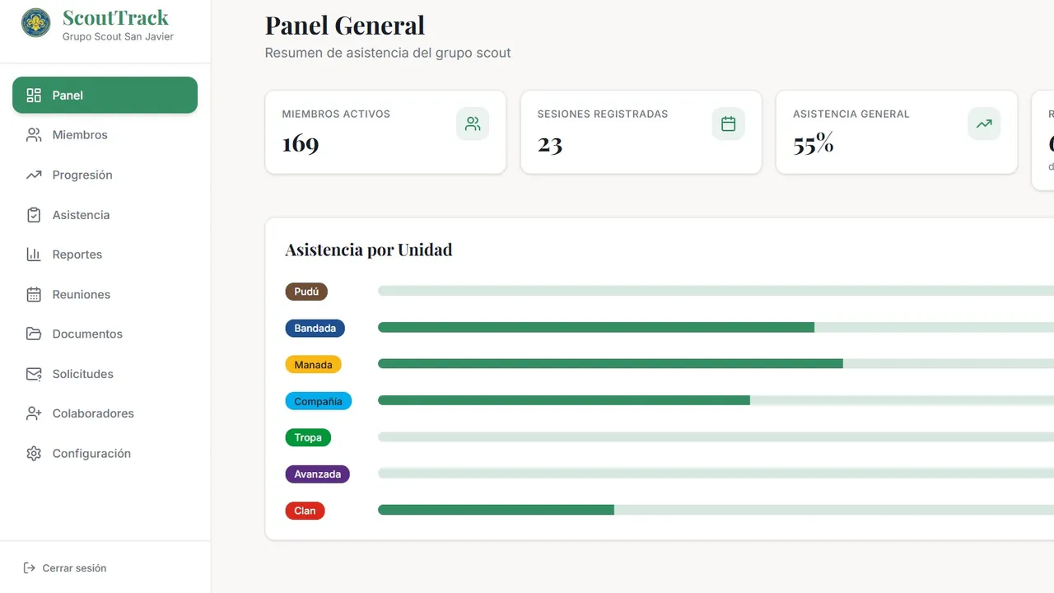This screenshot has height=593, width=1054.
Task: Click the Solicitudes envelope icon
Action: (34, 374)
